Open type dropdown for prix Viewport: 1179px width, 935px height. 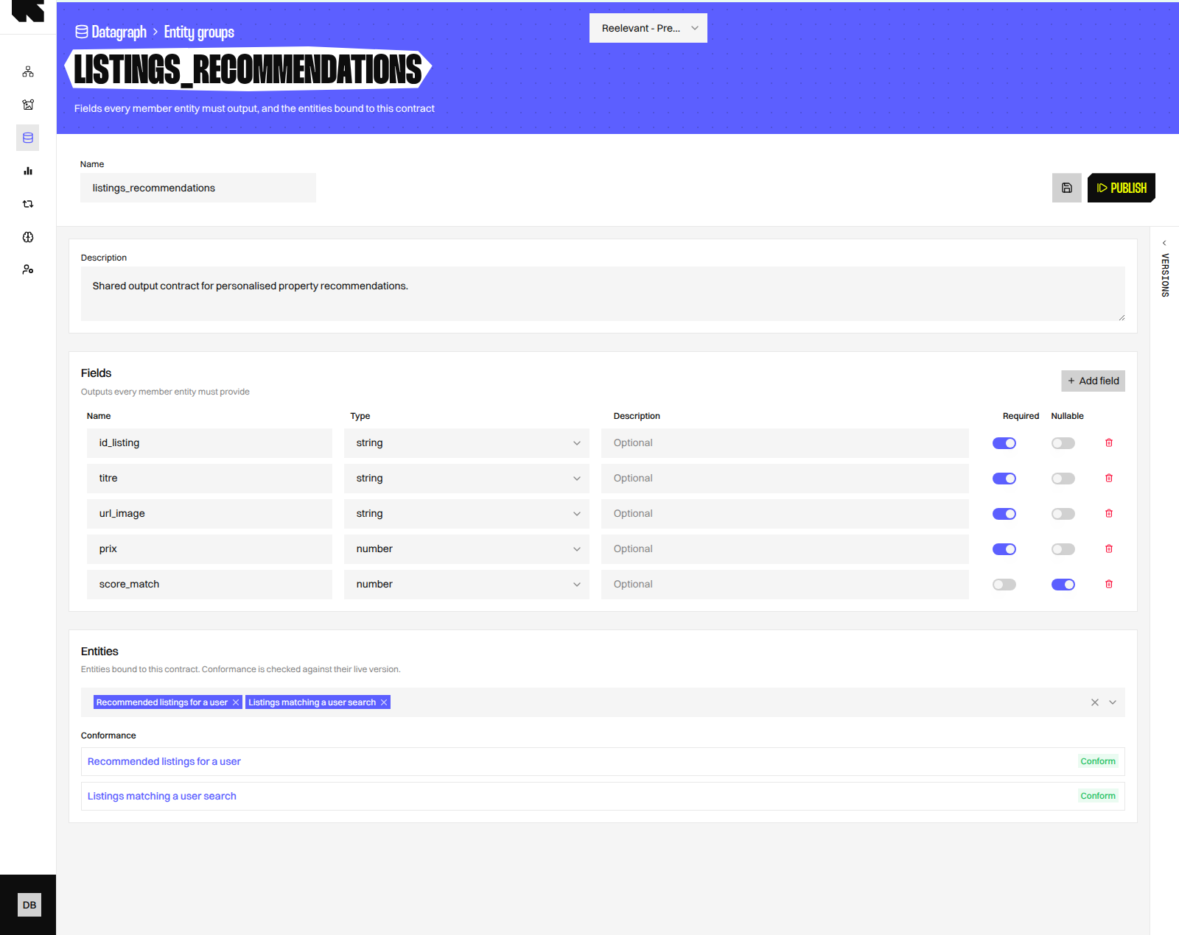click(466, 549)
